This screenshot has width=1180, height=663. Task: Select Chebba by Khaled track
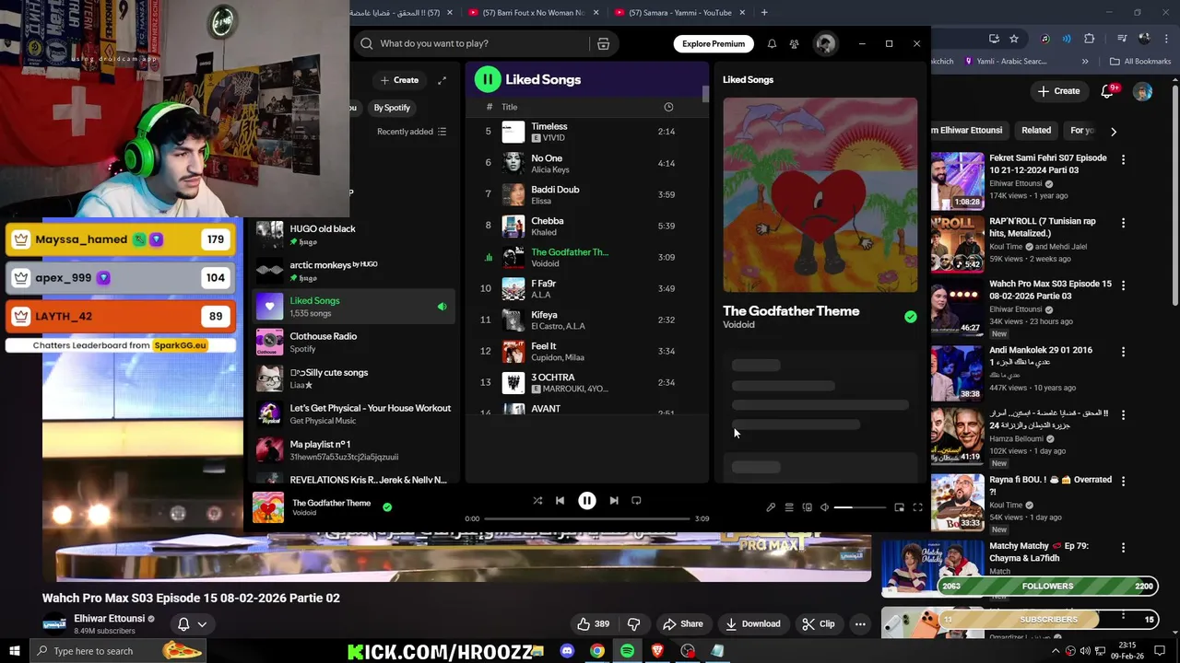[x=586, y=226]
